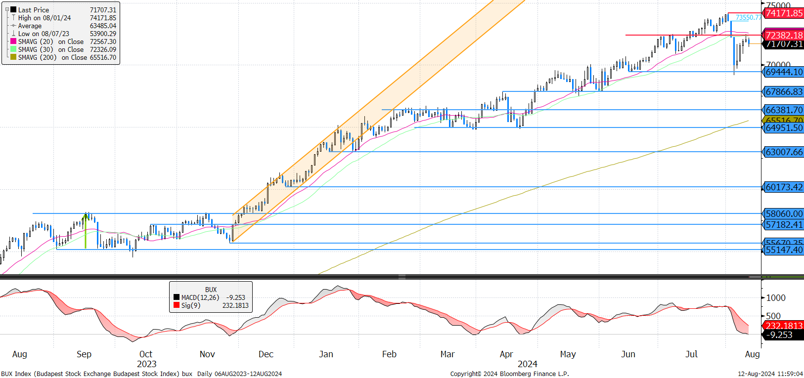
Task: Click the Bloomberg Finance copyright text
Action: [x=509, y=374]
